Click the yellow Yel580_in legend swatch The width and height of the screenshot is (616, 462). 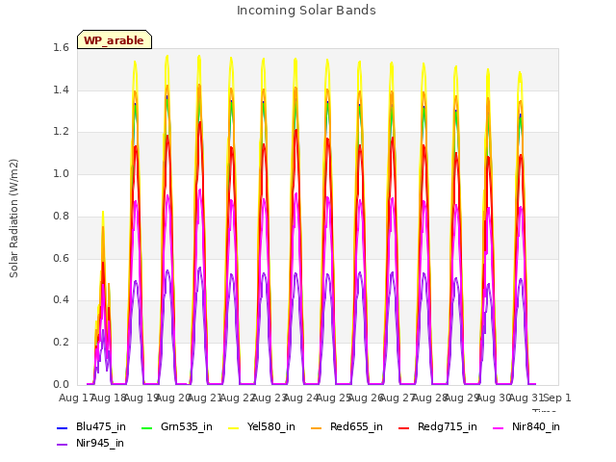pyautogui.click(x=233, y=427)
